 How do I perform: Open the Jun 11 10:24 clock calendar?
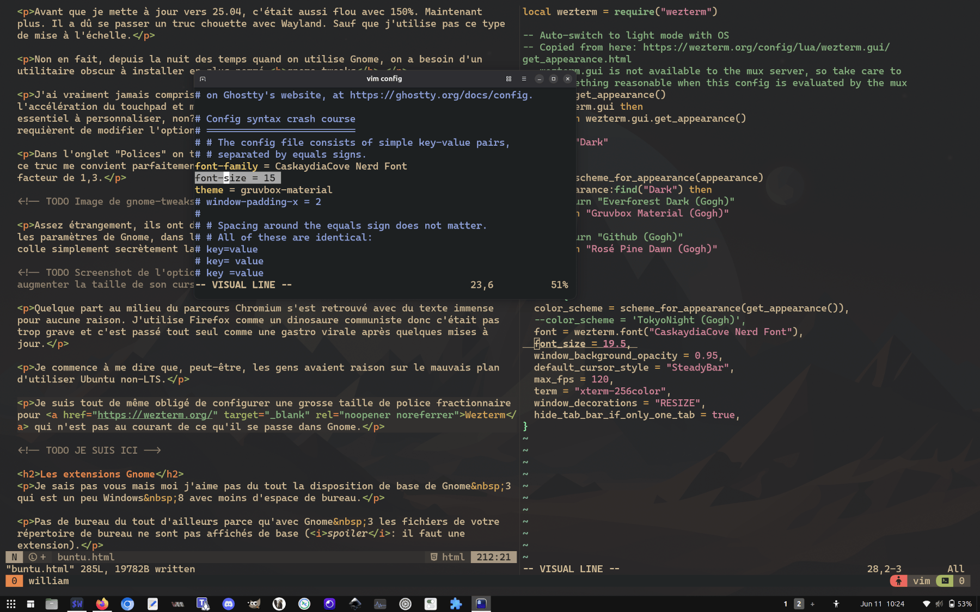[882, 604]
